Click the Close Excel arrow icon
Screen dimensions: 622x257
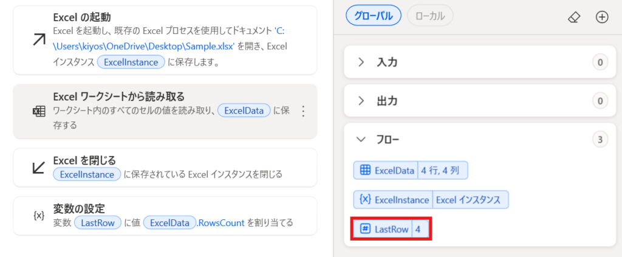[x=38, y=167]
